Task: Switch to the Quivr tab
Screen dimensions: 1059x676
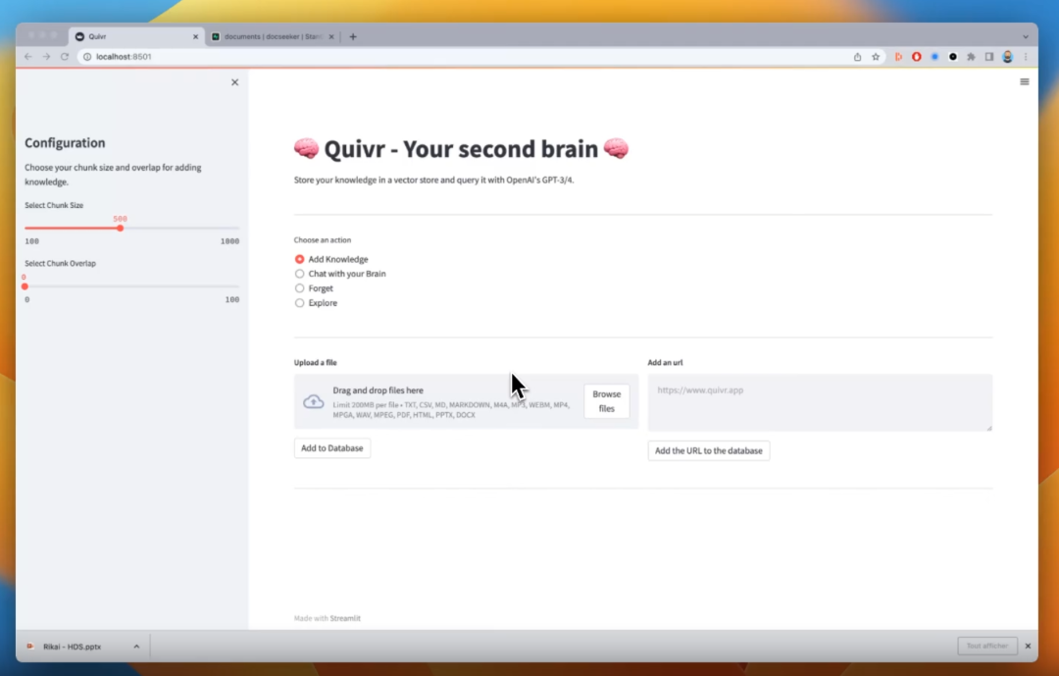Action: tap(135, 36)
